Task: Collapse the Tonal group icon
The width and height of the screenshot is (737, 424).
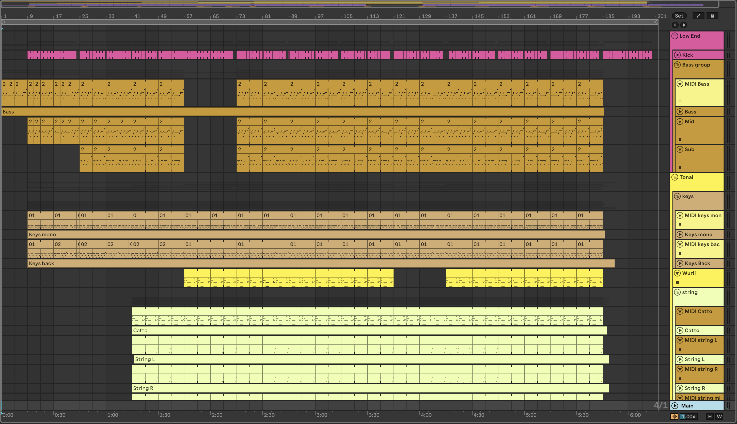Action: click(x=675, y=177)
